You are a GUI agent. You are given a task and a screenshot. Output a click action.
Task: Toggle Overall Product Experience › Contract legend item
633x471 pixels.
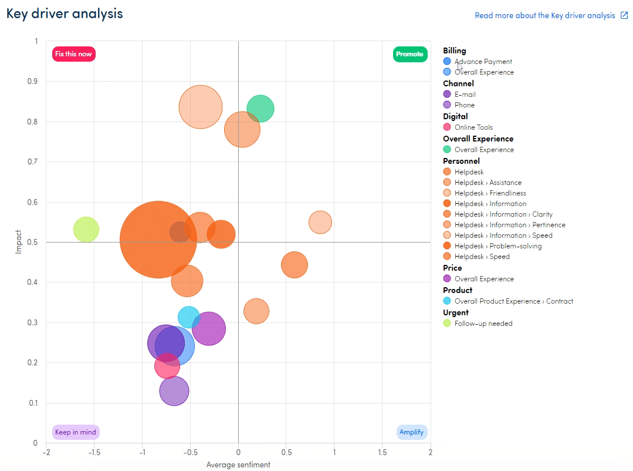[513, 301]
